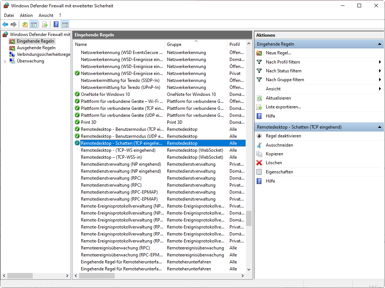
Task: Open the Aktion menu
Action: point(26,15)
